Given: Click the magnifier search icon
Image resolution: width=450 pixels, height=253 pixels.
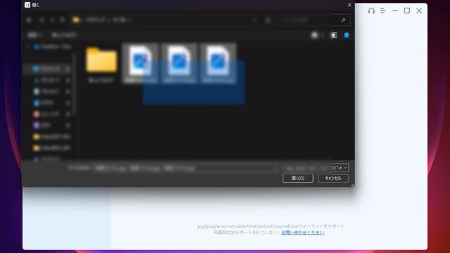Looking at the screenshot, I should [343, 20].
